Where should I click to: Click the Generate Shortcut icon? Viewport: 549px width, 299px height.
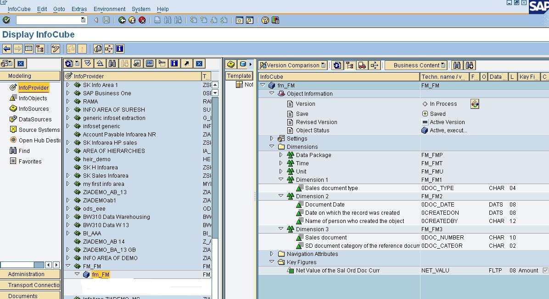coord(250,20)
